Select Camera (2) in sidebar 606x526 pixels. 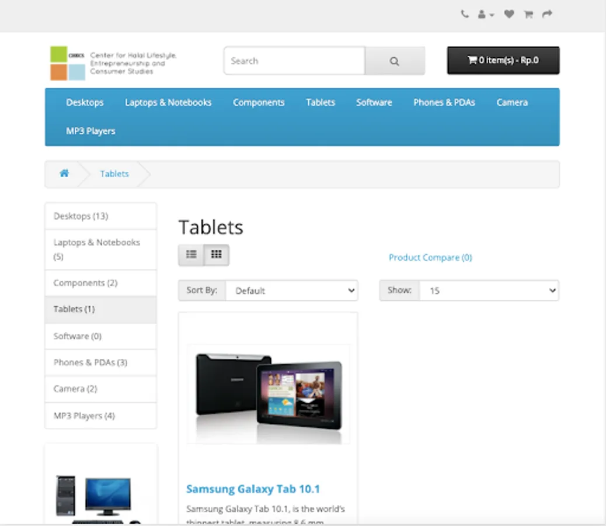tap(100, 389)
